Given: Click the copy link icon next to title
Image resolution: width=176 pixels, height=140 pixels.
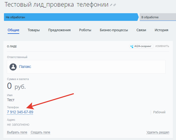Looking at the screenshot, I should pos(115,5).
